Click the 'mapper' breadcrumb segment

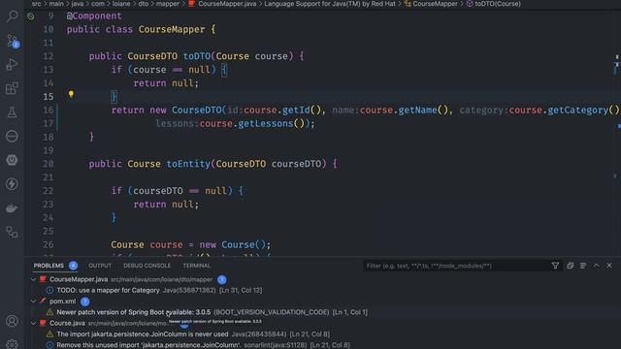pos(168,4)
